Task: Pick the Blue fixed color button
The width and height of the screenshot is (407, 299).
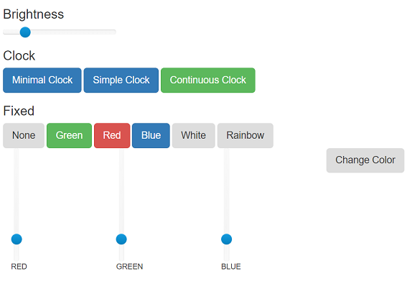Action: [151, 135]
